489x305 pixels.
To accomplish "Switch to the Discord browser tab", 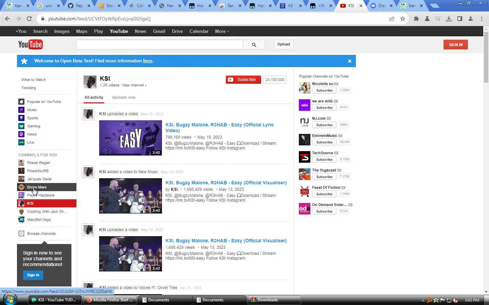I will [382, 6].
